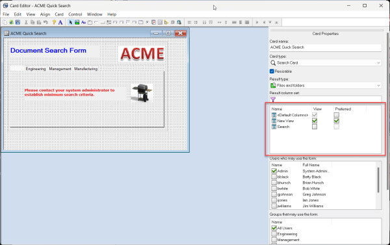The width and height of the screenshot is (390, 245).
Task: Minimize the inner ACME Quick Search window
Action: click(x=156, y=33)
